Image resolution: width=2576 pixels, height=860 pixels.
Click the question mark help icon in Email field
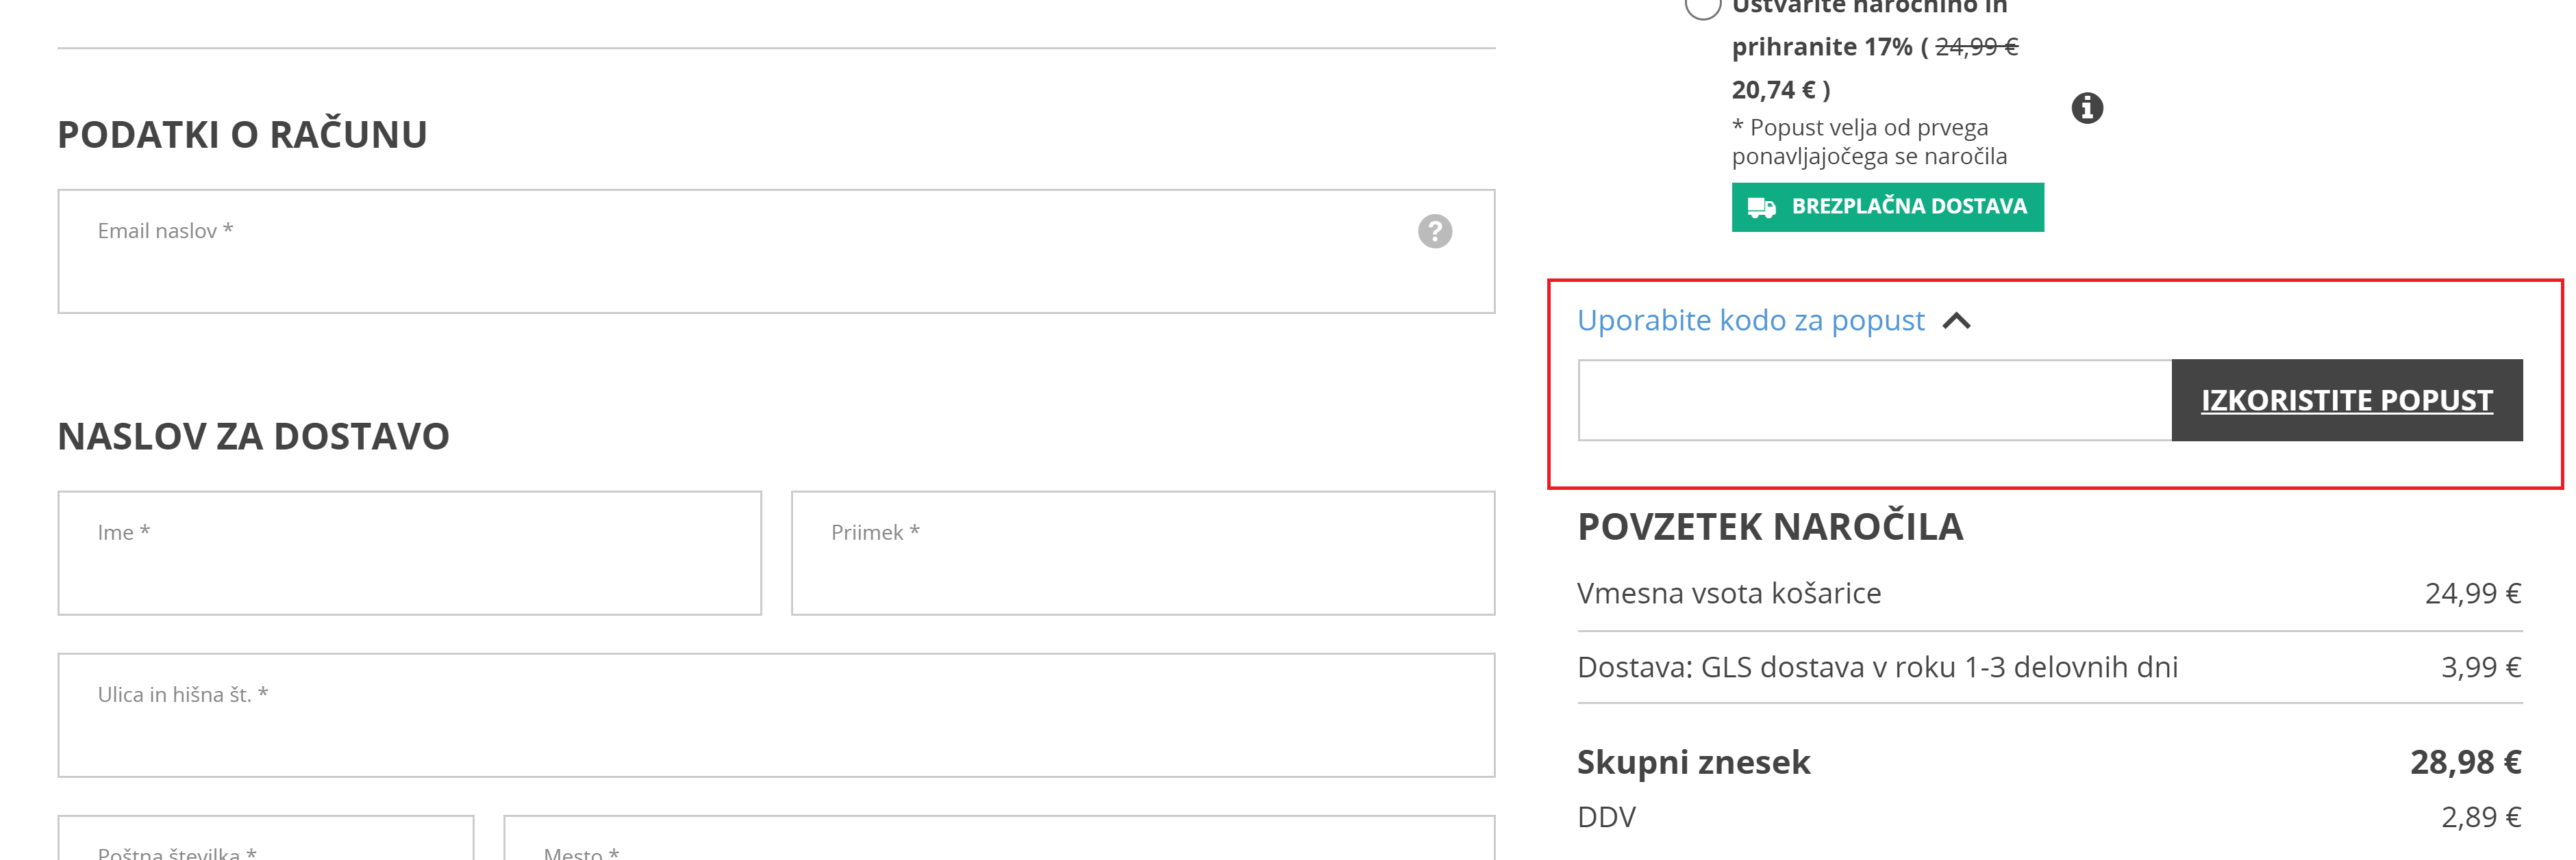coord(1434,232)
